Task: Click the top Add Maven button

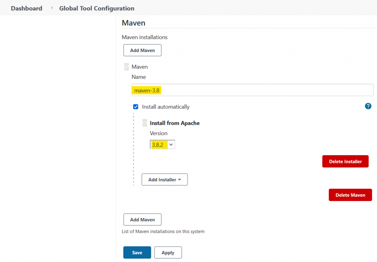Action: tap(142, 50)
